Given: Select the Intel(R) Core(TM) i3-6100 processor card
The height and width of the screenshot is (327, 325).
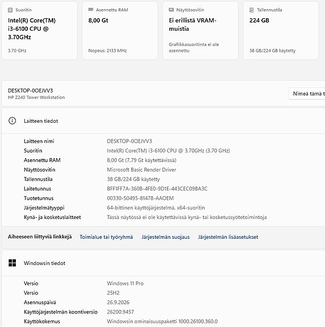Looking at the screenshot, I should 39,31.
